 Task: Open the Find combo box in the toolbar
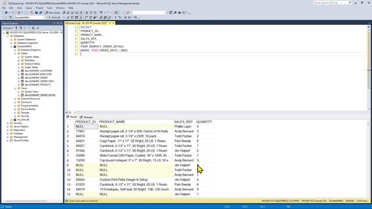tap(149, 13)
